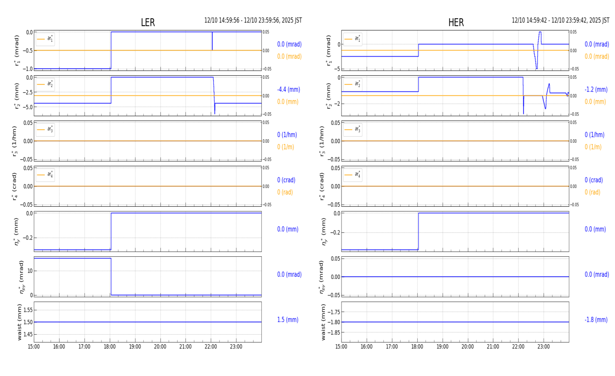Select the 1.5 (mm) waist readout

[288, 320]
